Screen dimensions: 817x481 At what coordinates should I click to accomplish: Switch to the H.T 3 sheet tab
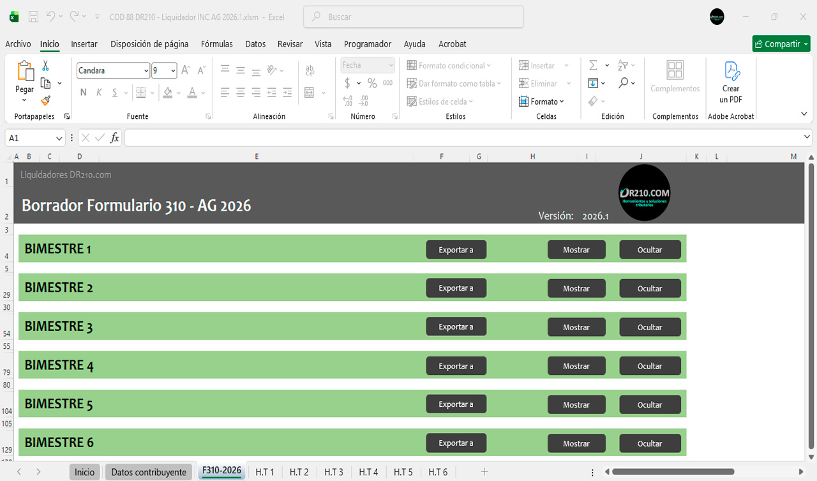(333, 472)
